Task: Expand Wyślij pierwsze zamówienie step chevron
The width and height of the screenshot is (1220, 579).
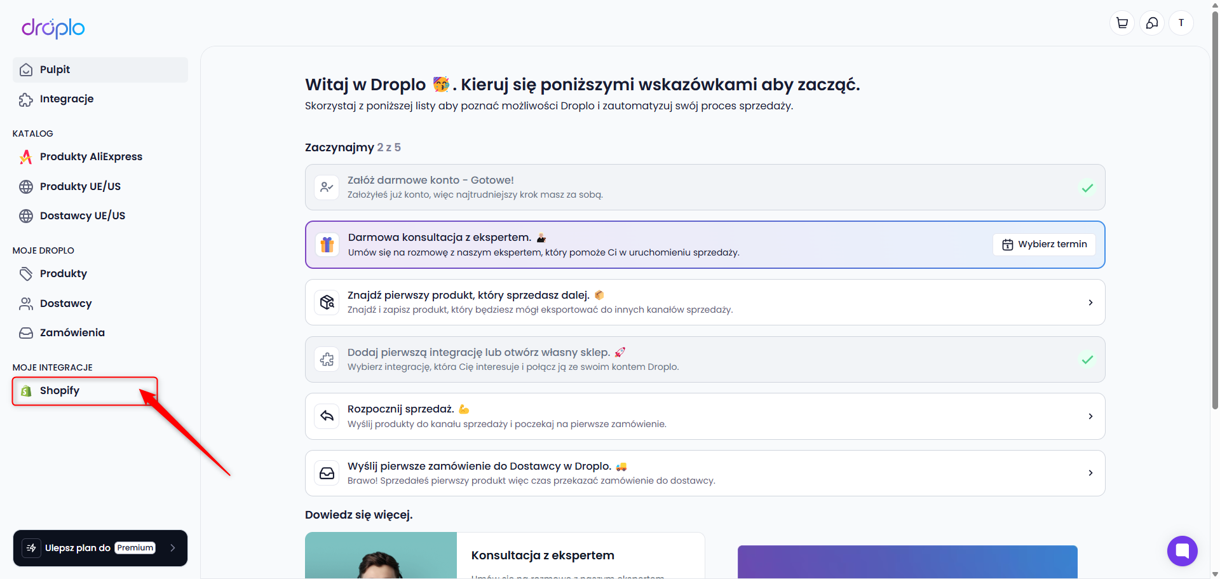Action: click(1090, 473)
